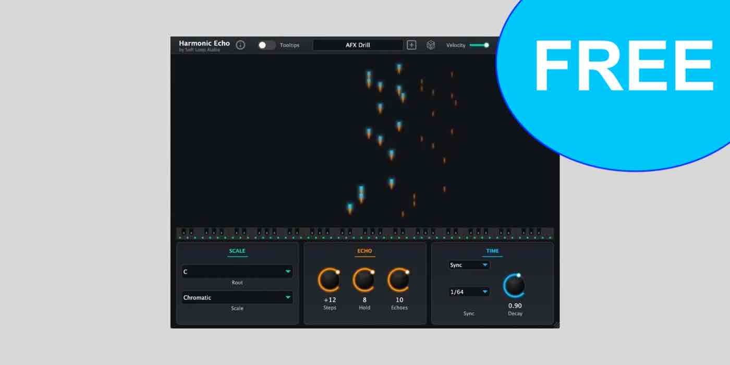Image resolution: width=730 pixels, height=365 pixels.
Task: Click the Echoes knob
Action: point(399,281)
